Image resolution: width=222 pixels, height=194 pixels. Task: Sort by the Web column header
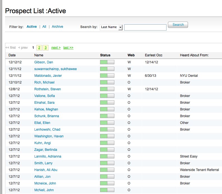tap(131, 55)
